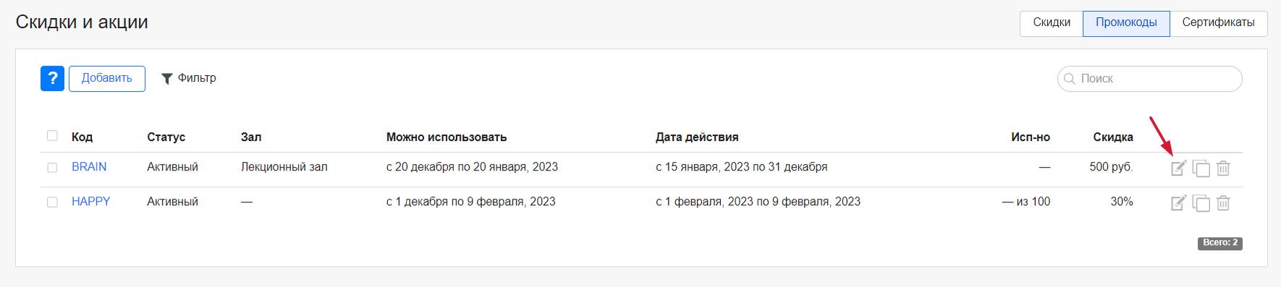Delete the BRAIN promo code
Screen dimensions: 1281x287
coord(1223,168)
